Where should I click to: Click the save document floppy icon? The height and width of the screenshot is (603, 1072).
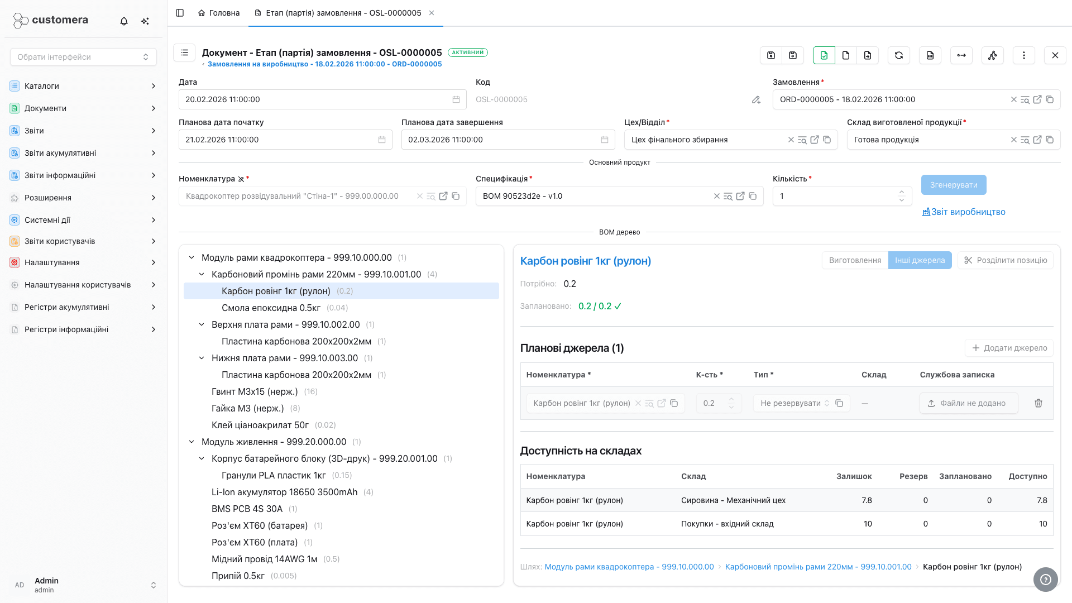[x=771, y=55]
